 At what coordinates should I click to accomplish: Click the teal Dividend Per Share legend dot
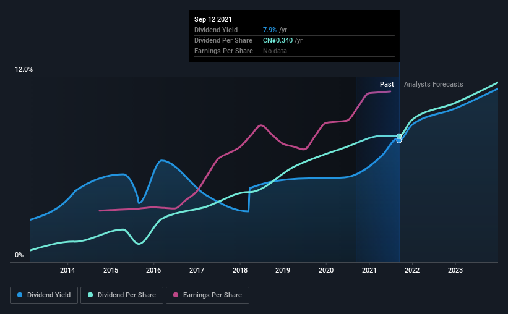[x=90, y=295]
